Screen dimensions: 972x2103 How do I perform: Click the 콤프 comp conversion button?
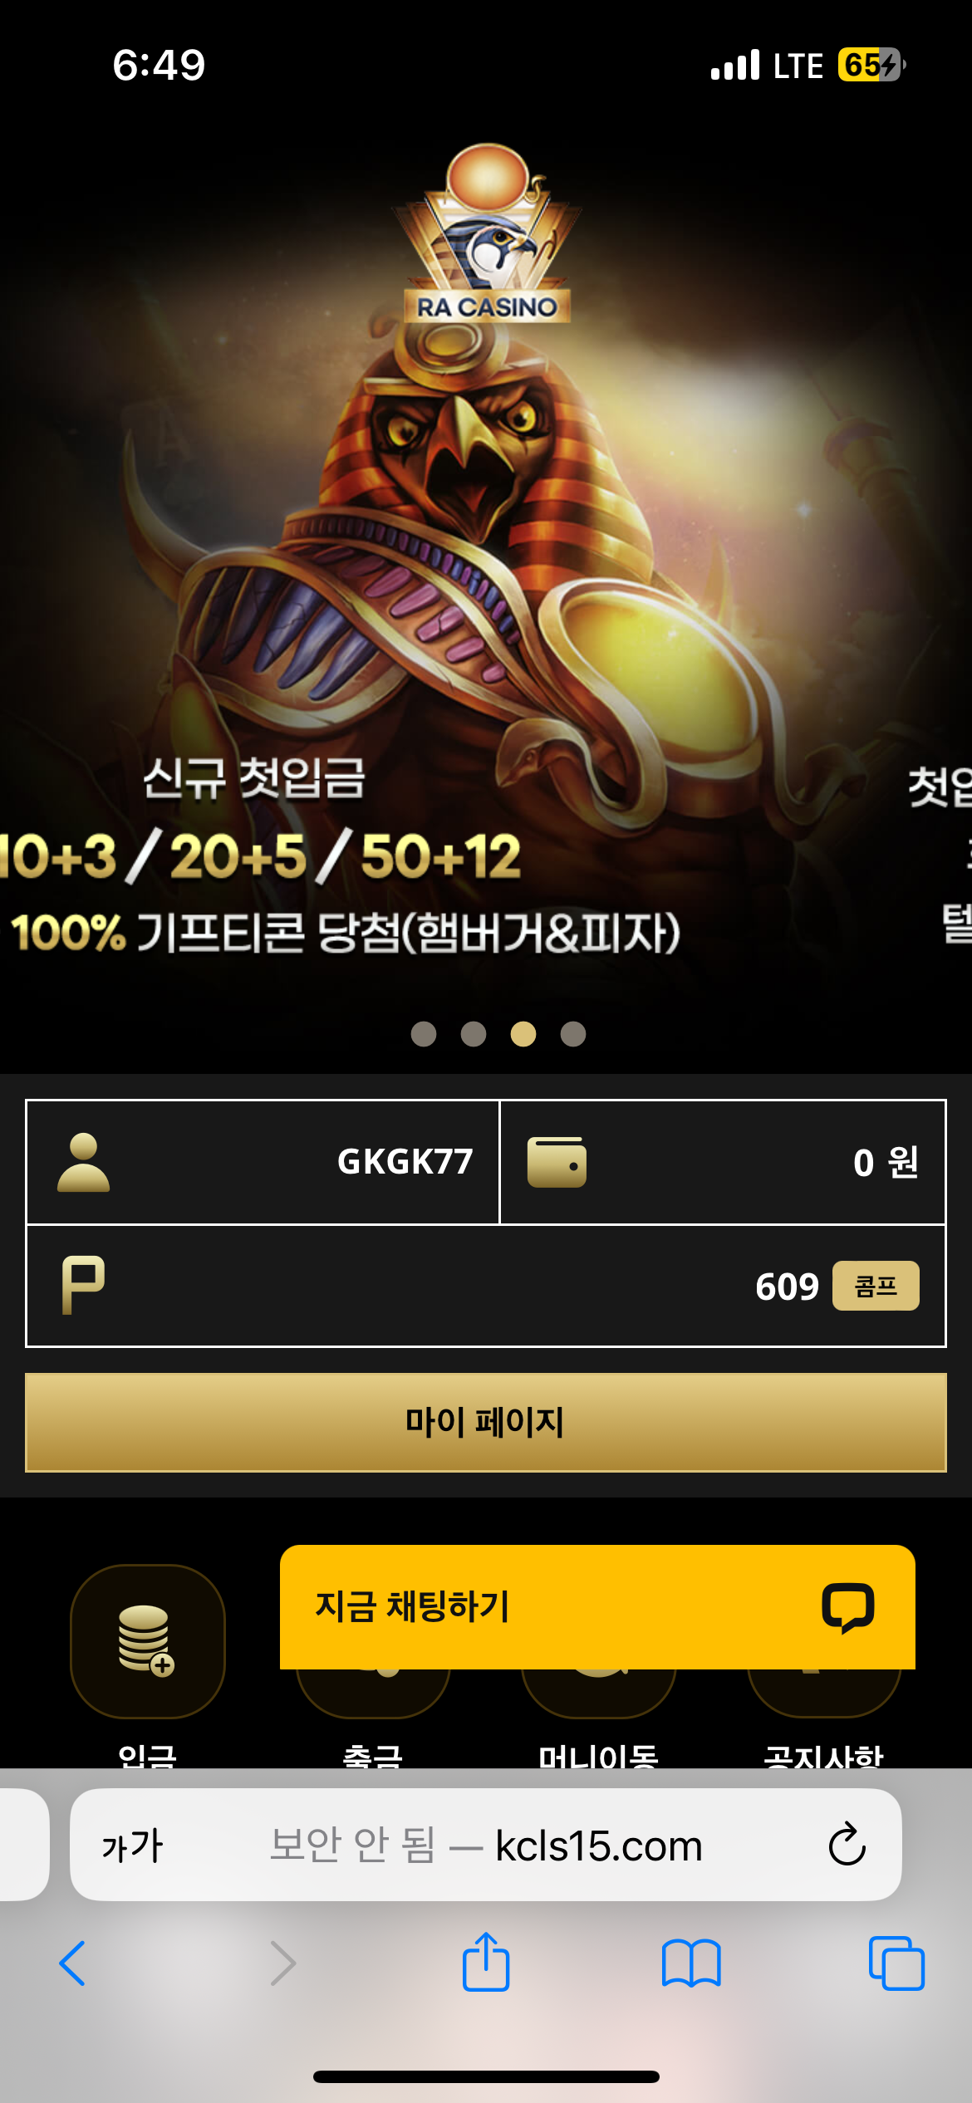click(876, 1286)
